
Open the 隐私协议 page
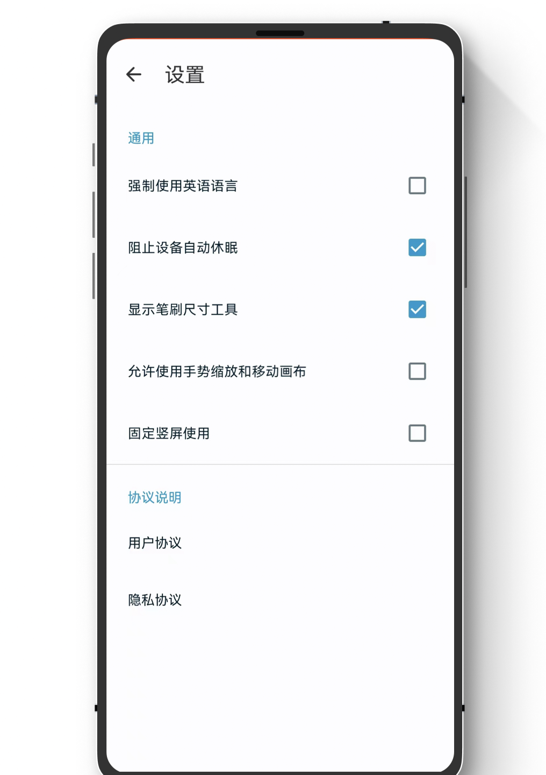280,600
